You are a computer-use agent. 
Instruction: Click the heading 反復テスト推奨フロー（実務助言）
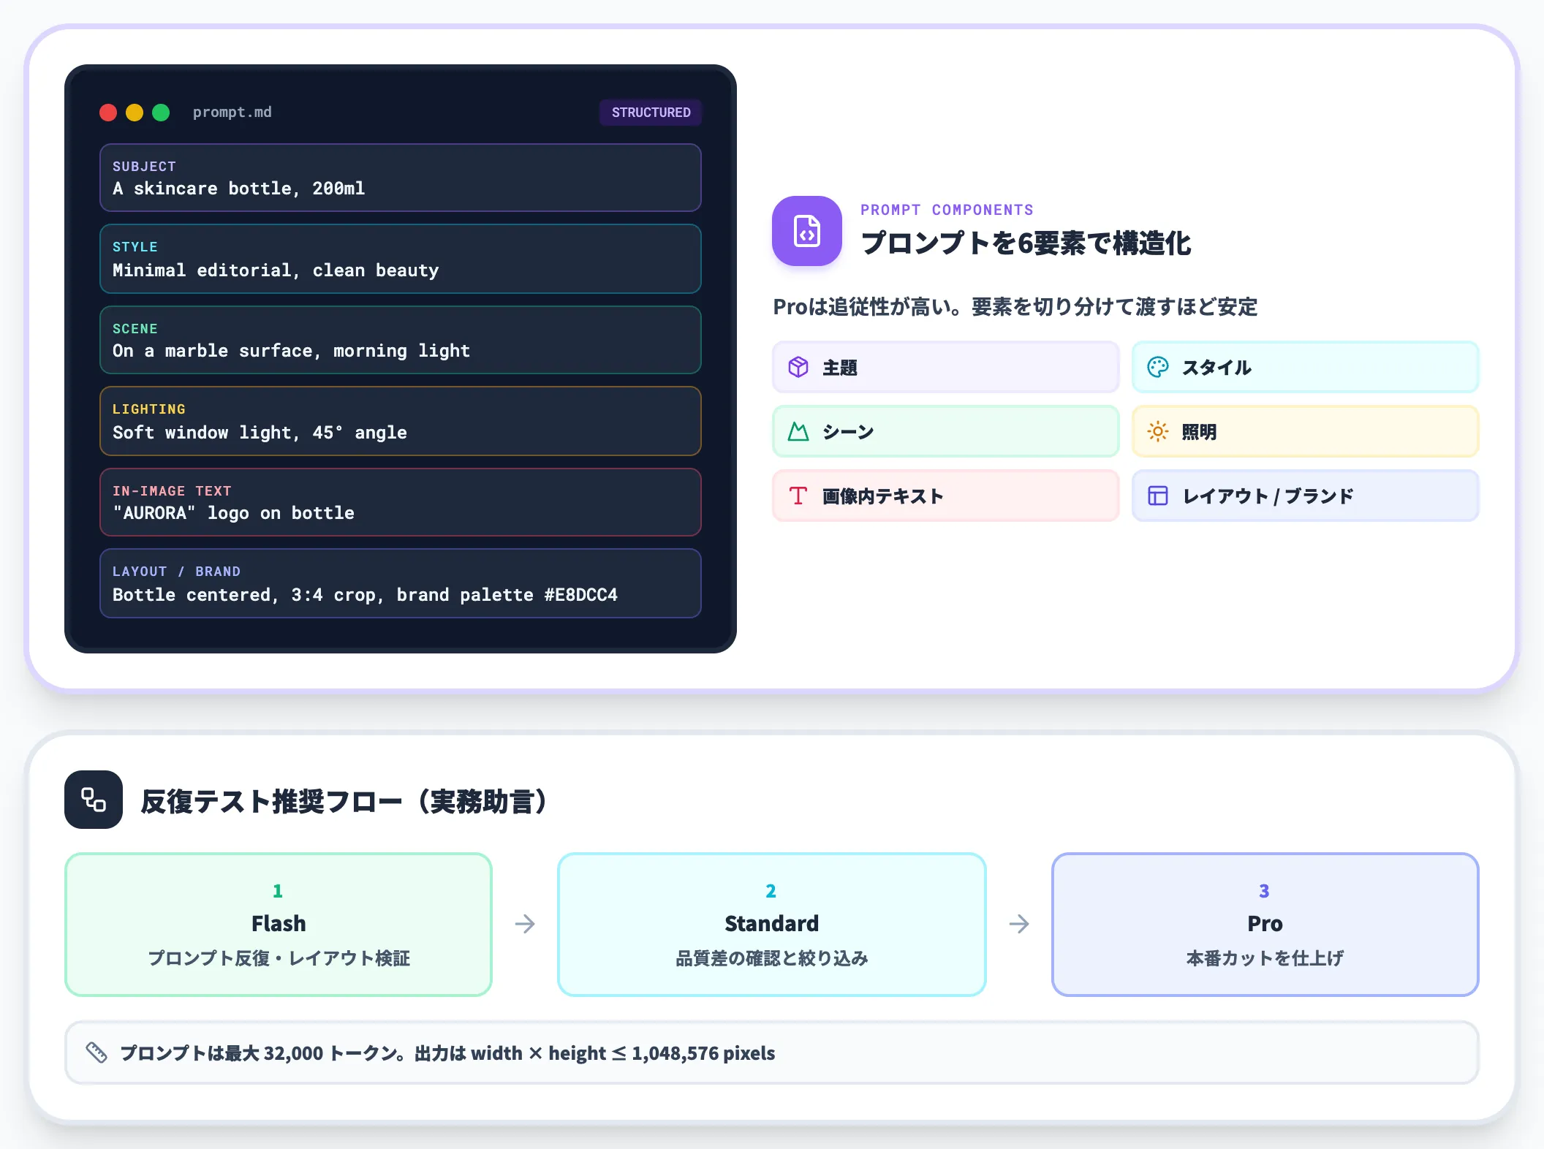tap(344, 801)
